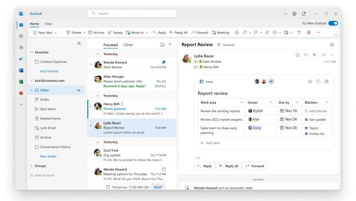Click the Nov 19 due date cell
This screenshot has width=356, height=201.
(288, 111)
